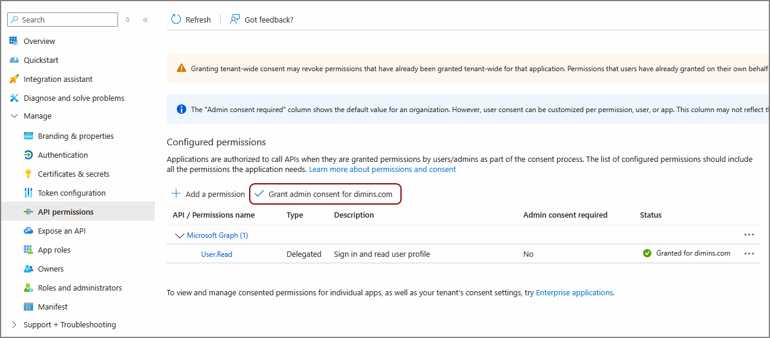Click the Got feedback? button
Screen dimensions: 770x338
262,20
